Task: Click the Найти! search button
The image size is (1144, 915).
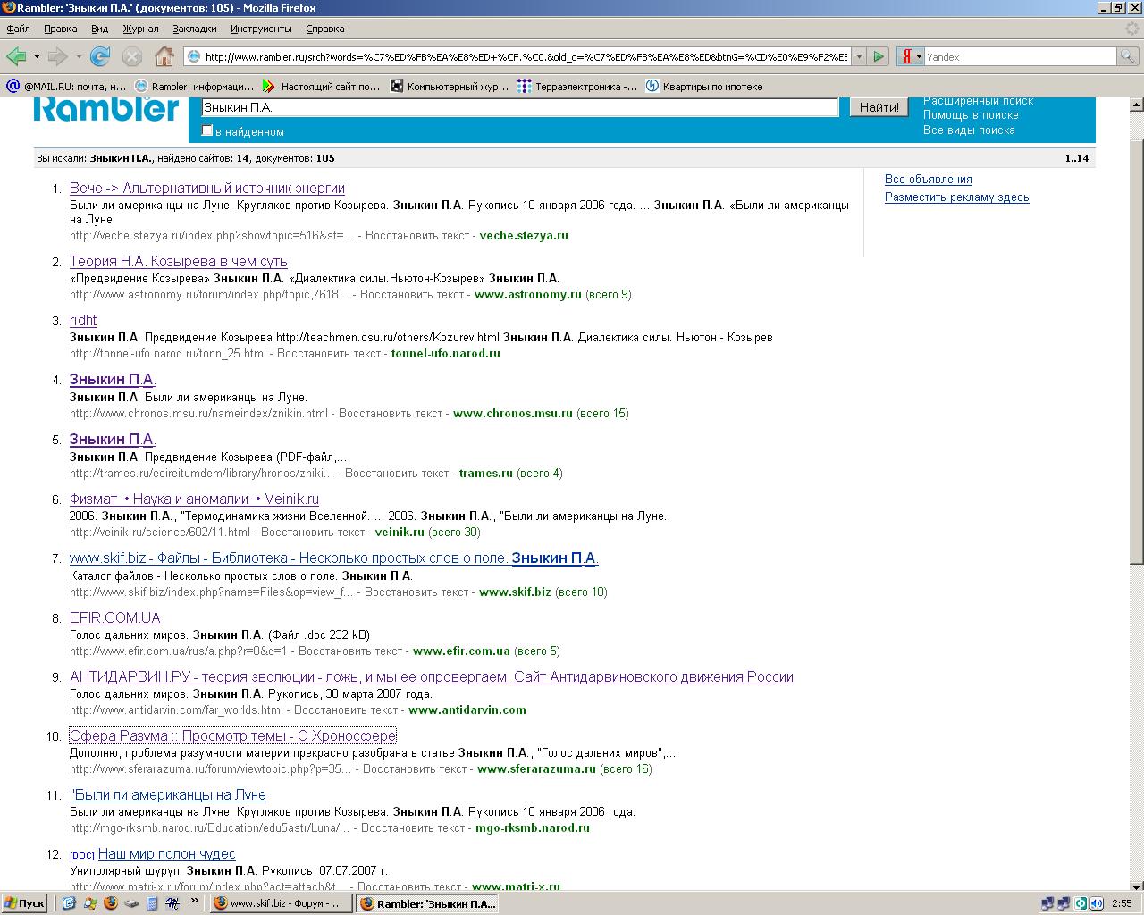Action: pyautogui.click(x=879, y=107)
